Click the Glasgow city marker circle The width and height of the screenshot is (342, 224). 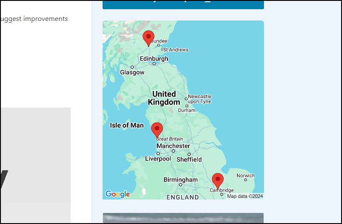pyautogui.click(x=132, y=67)
